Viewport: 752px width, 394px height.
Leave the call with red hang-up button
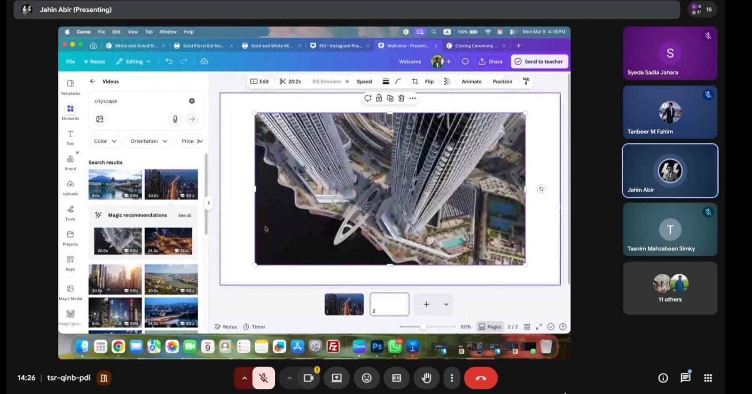[481, 378]
